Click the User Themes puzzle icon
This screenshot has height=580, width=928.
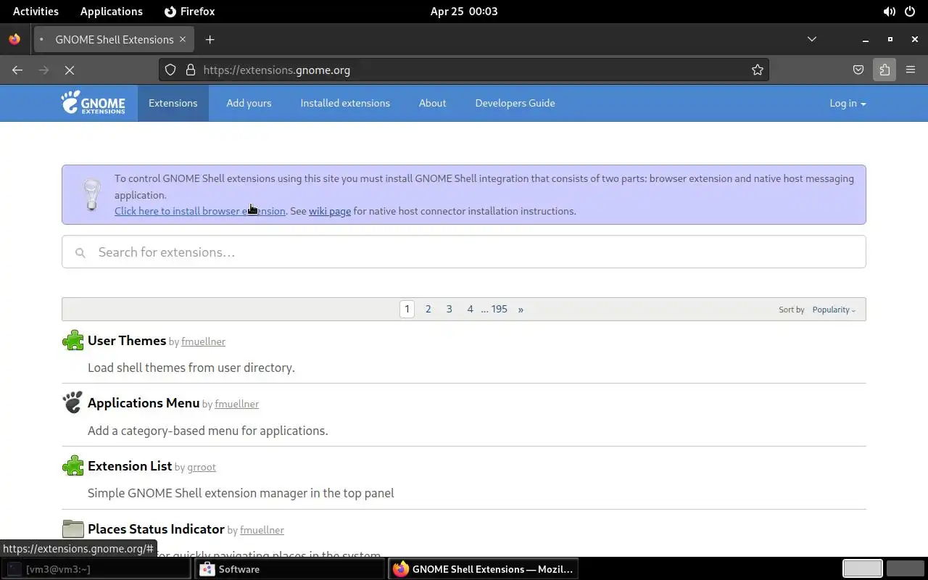click(72, 340)
